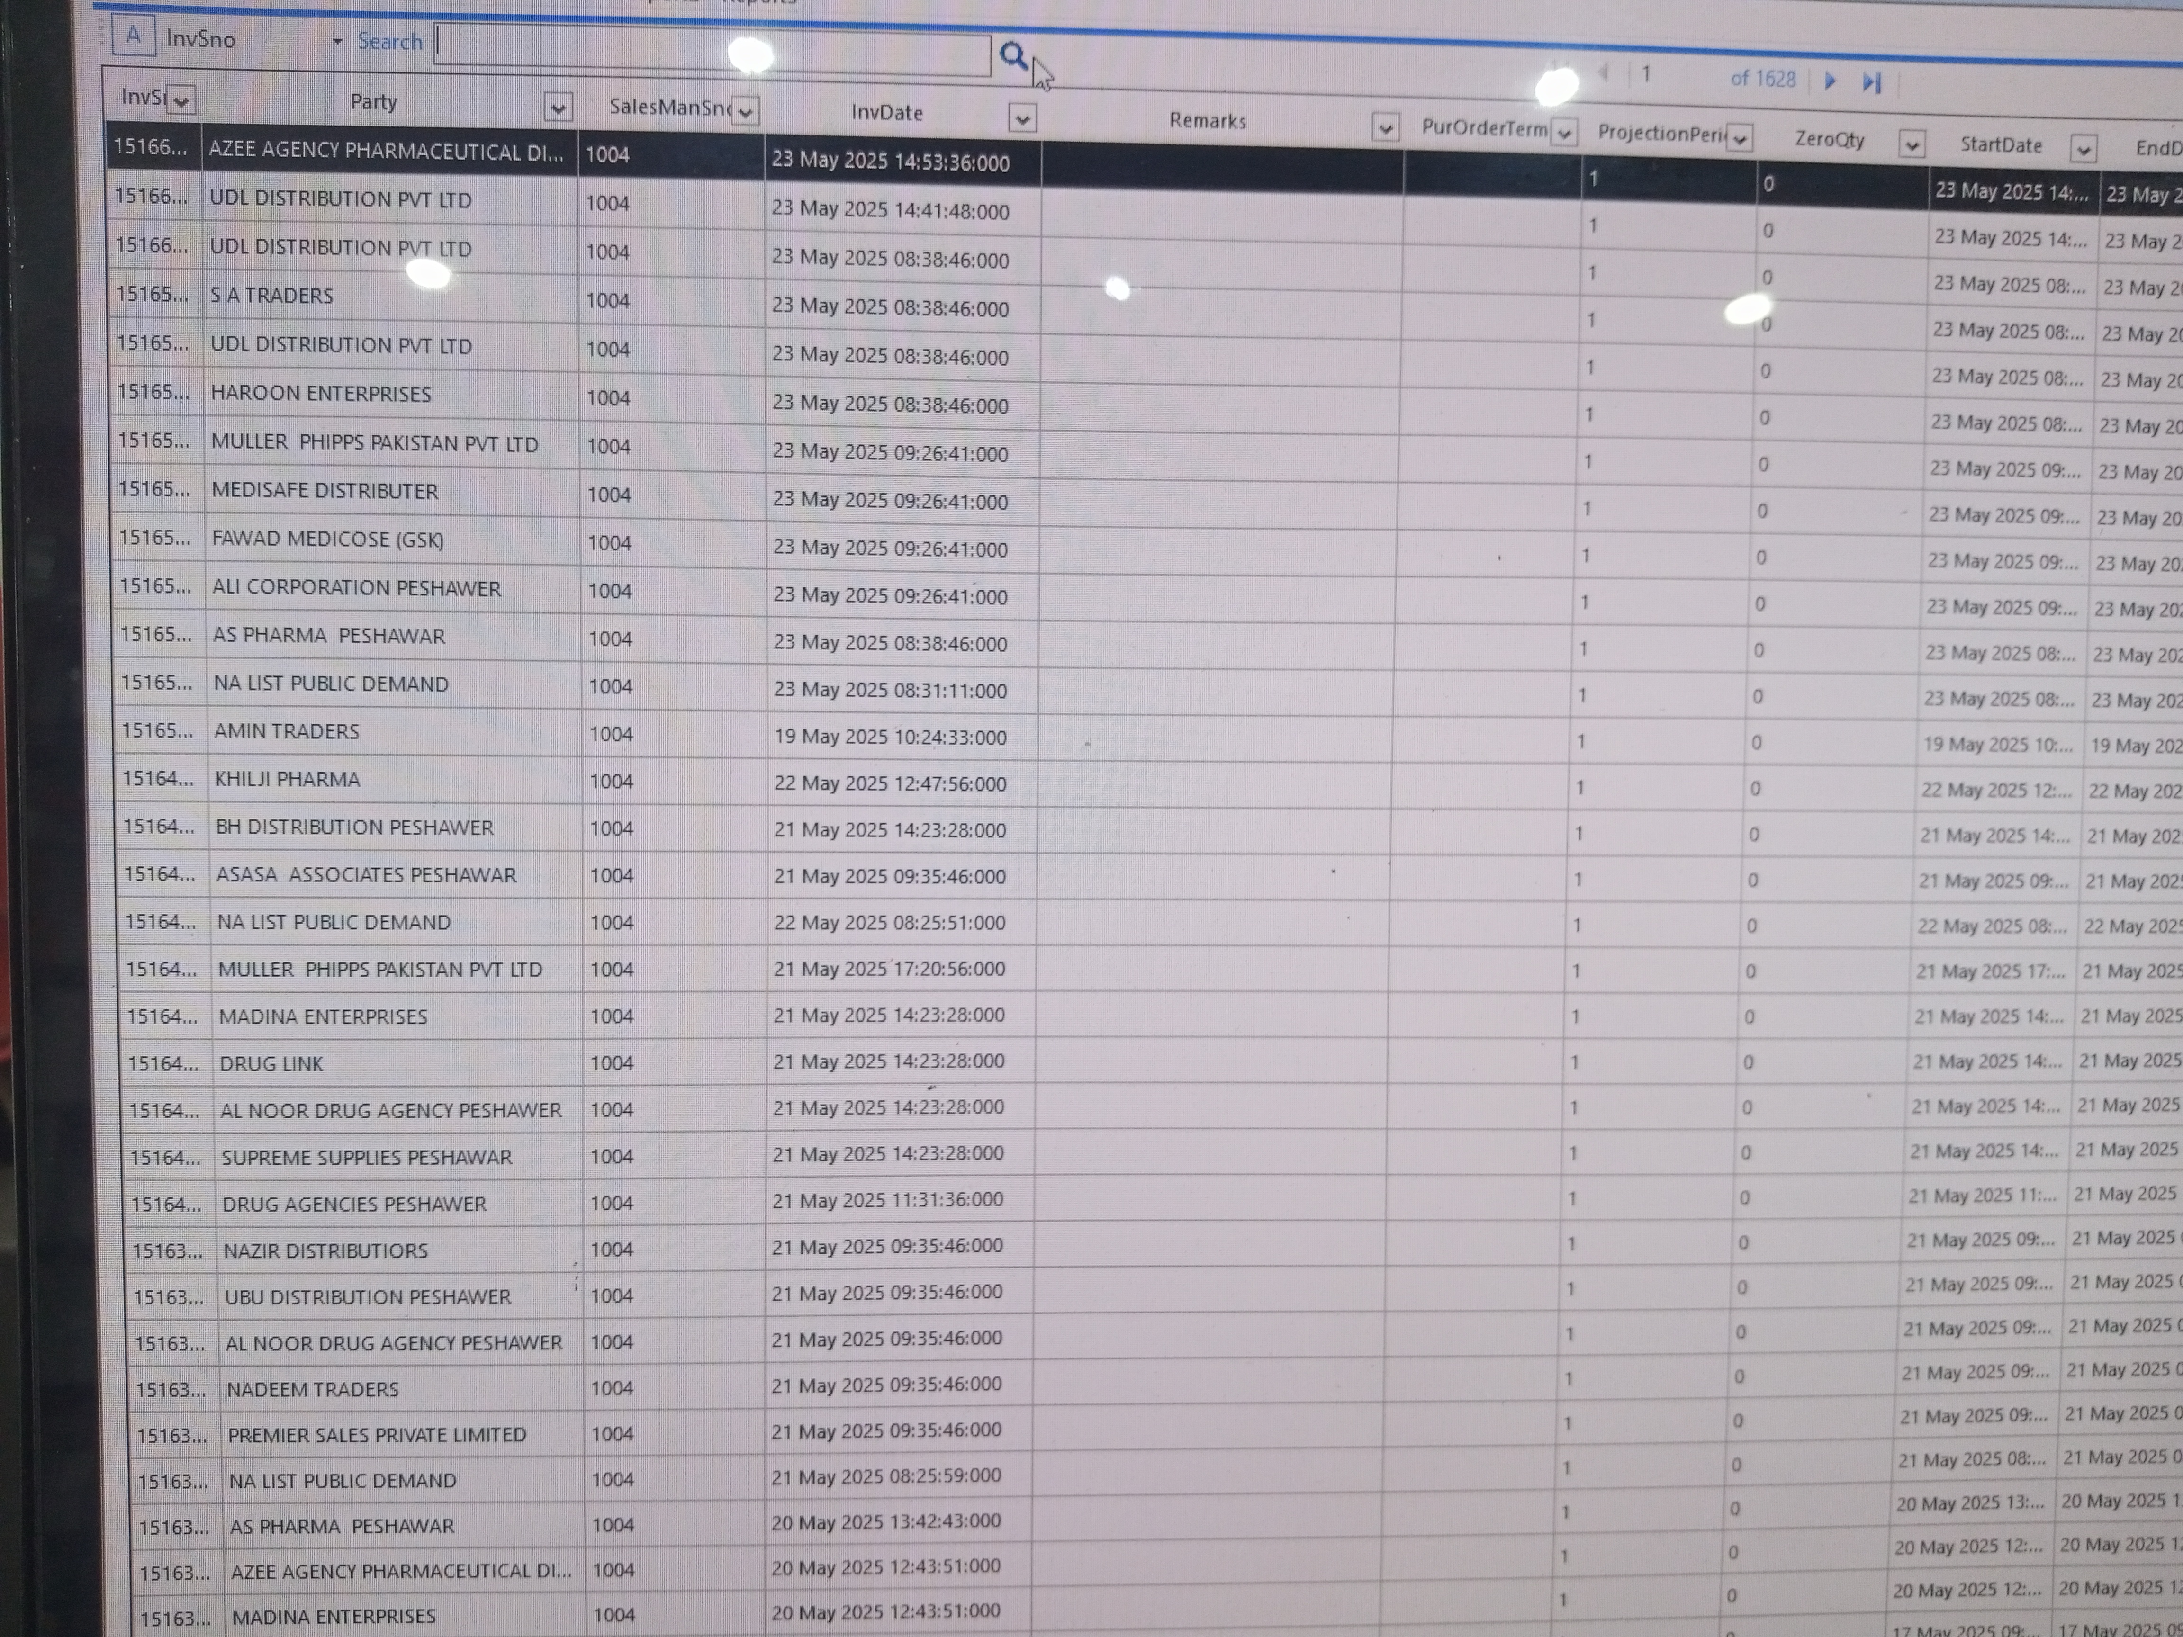The height and width of the screenshot is (1637, 2183).
Task: Select the S A TRADERS row
Action: pyautogui.click(x=271, y=296)
